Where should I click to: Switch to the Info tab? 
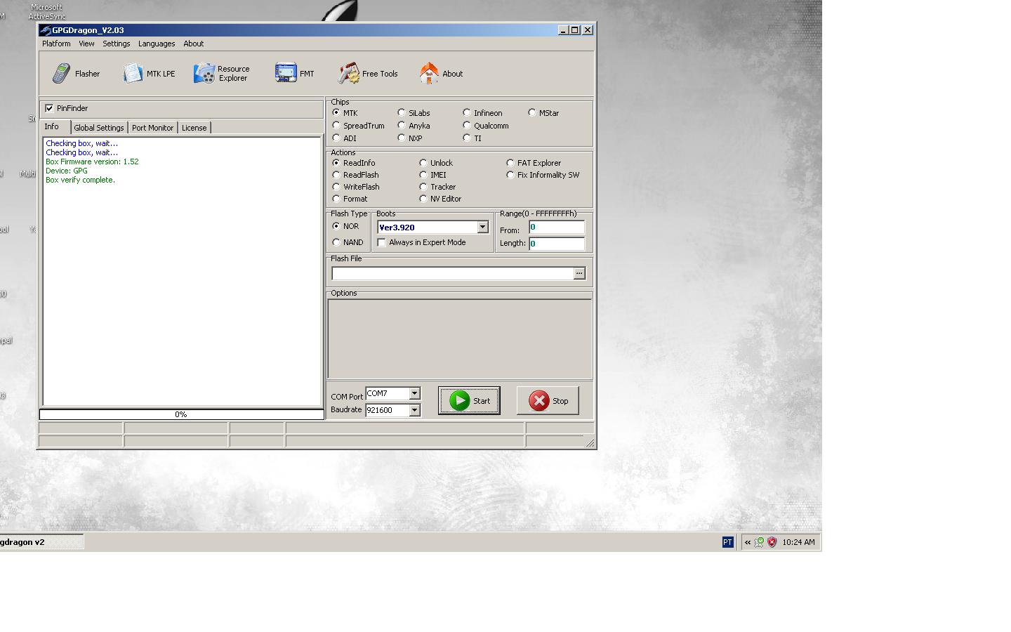pyautogui.click(x=55, y=126)
